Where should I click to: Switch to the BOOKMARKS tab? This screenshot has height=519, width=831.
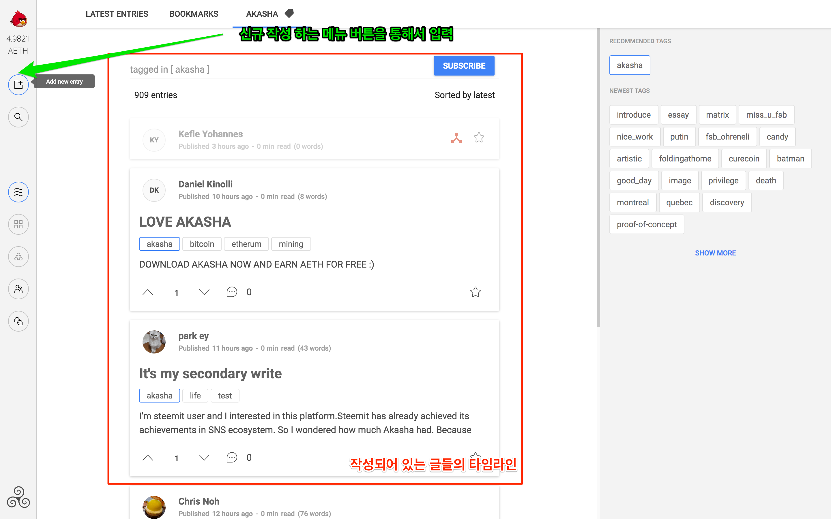click(x=194, y=14)
